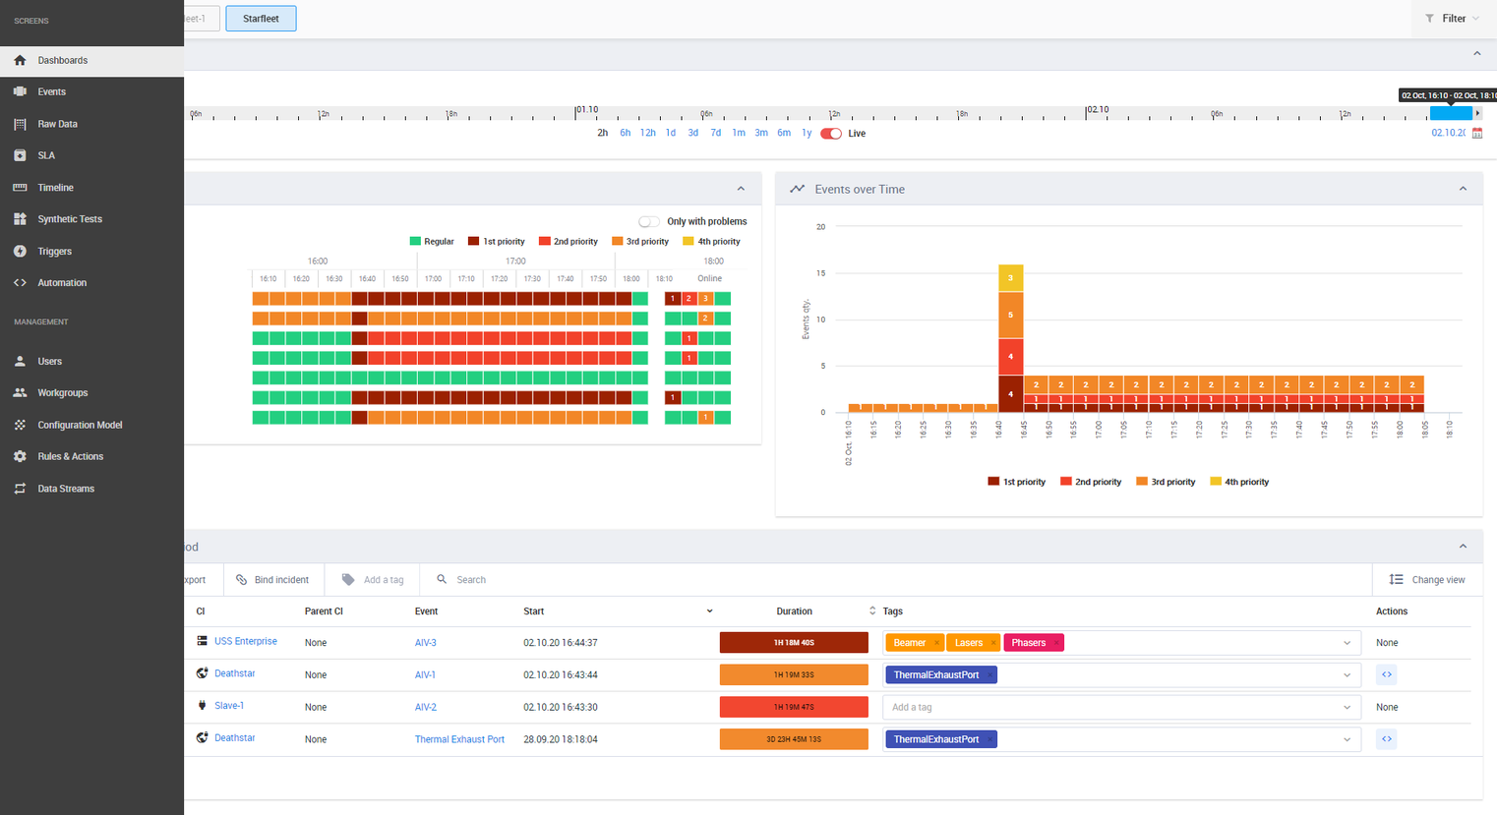Select the 12h time range

647,133
